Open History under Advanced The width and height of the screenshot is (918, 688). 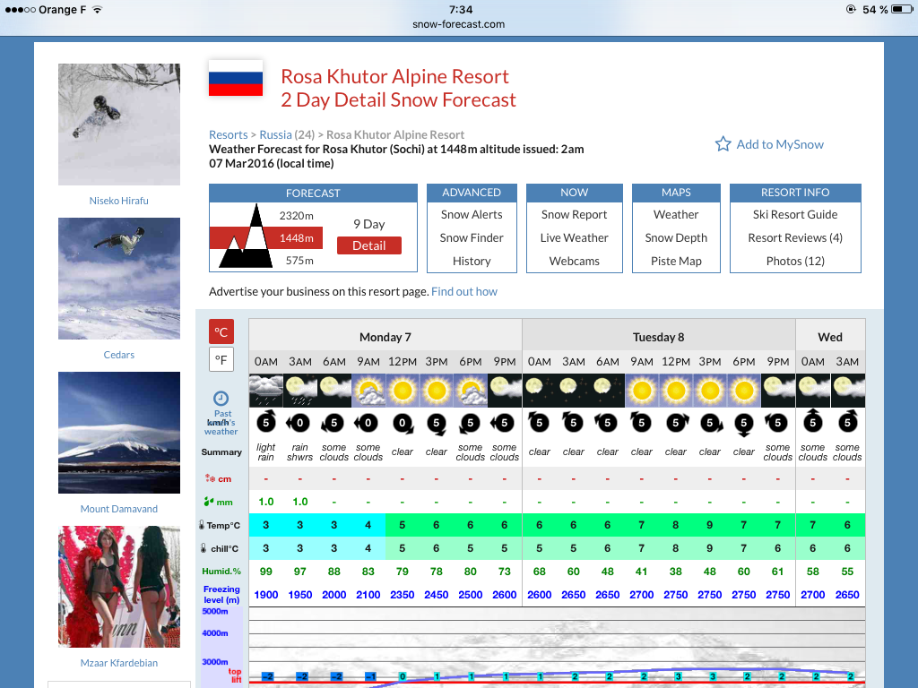472,261
